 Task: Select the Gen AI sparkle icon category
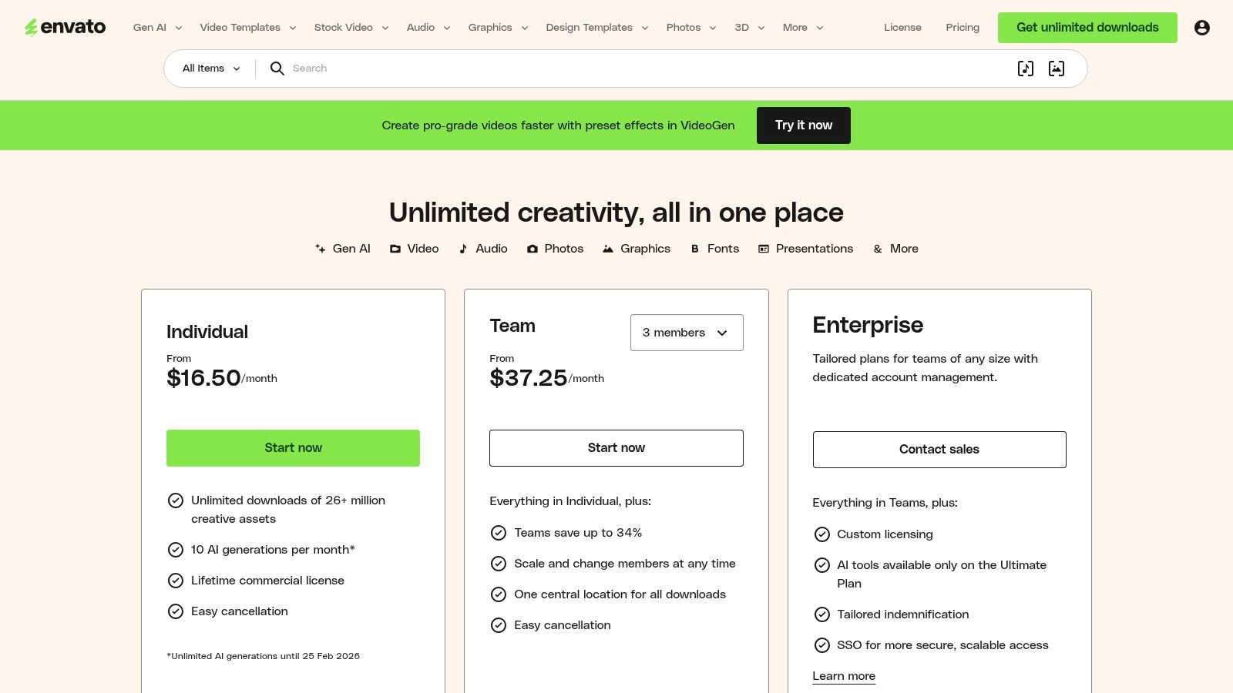click(320, 248)
